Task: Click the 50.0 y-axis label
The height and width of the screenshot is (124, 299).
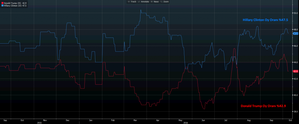Action: [x=296, y=13]
